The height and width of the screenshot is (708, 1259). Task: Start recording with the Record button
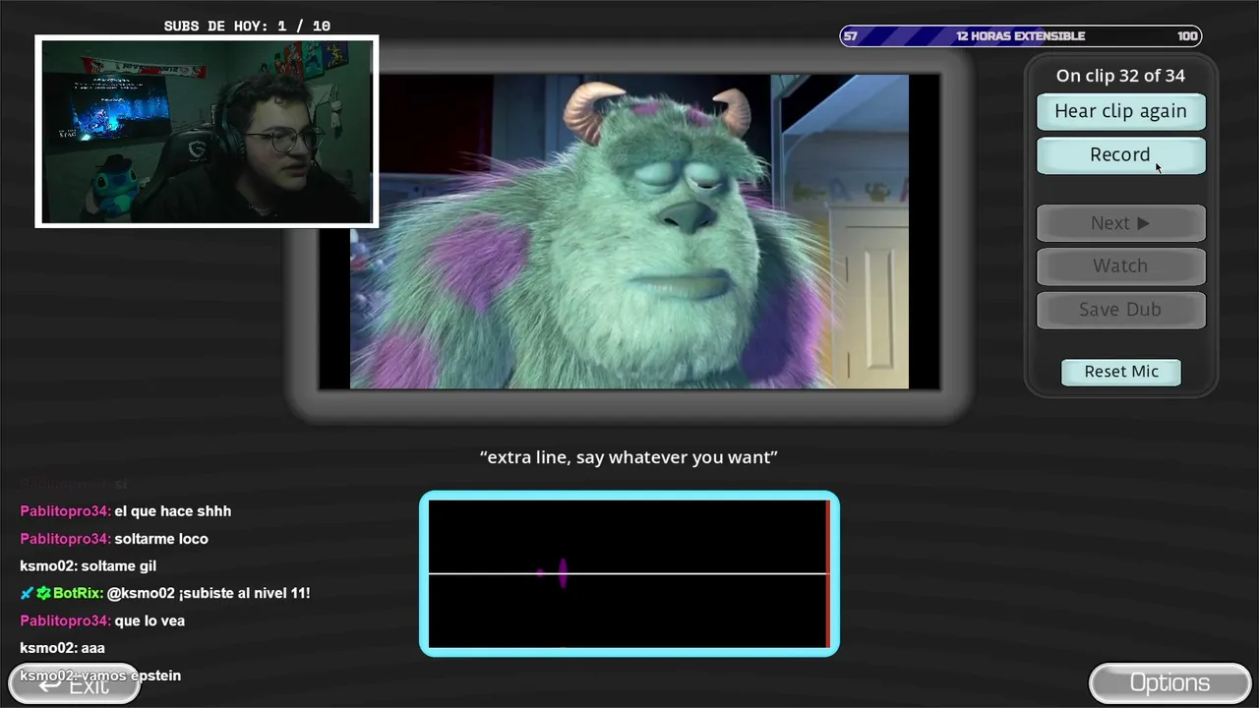(1120, 154)
